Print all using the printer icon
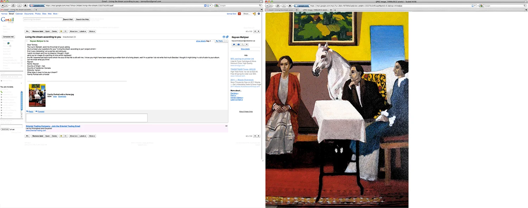The height and width of the screenshot is (208, 528). click(x=224, y=37)
